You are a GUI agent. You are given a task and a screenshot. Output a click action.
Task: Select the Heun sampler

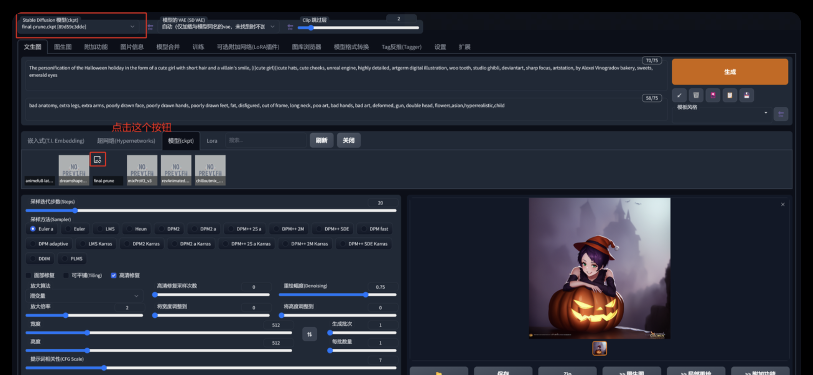(137, 229)
